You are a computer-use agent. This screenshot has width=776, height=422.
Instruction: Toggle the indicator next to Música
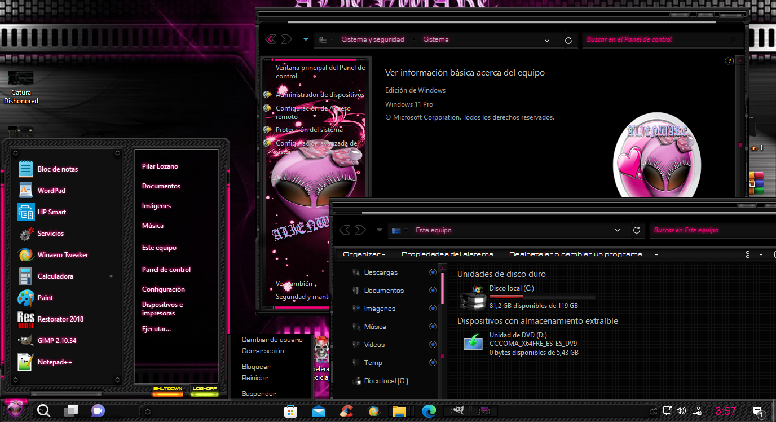pos(433,326)
